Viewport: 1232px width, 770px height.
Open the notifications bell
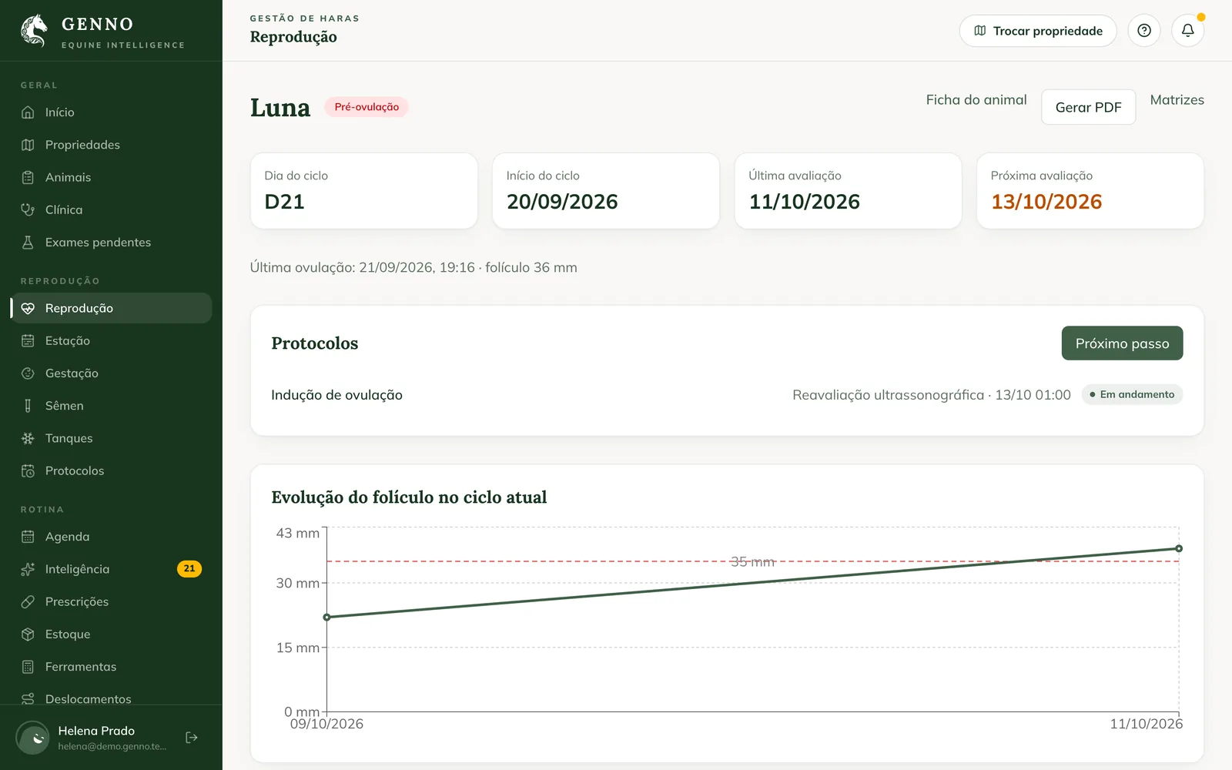click(x=1188, y=31)
